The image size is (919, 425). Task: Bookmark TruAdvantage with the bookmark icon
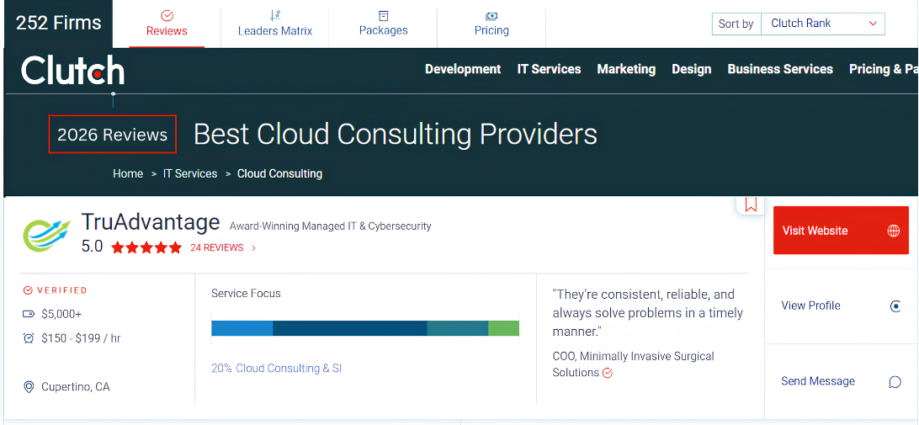pyautogui.click(x=751, y=205)
